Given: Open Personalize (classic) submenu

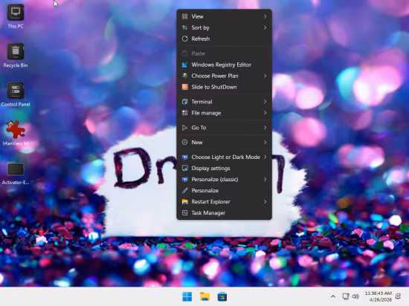Looking at the screenshot, I should pyautogui.click(x=225, y=180).
